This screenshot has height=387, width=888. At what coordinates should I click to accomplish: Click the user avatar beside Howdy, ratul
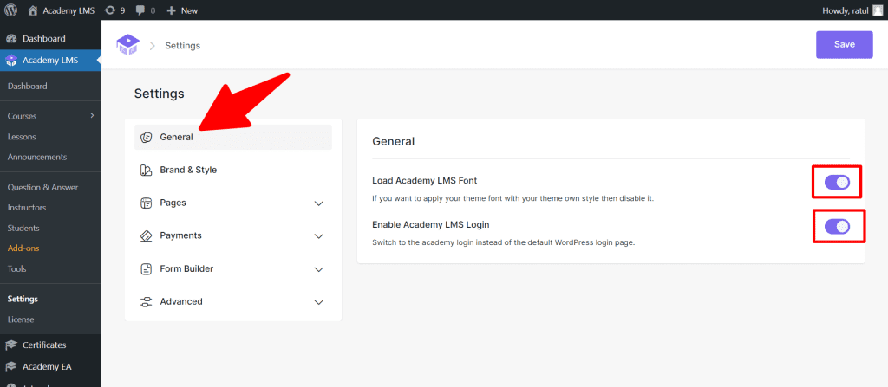tap(878, 10)
